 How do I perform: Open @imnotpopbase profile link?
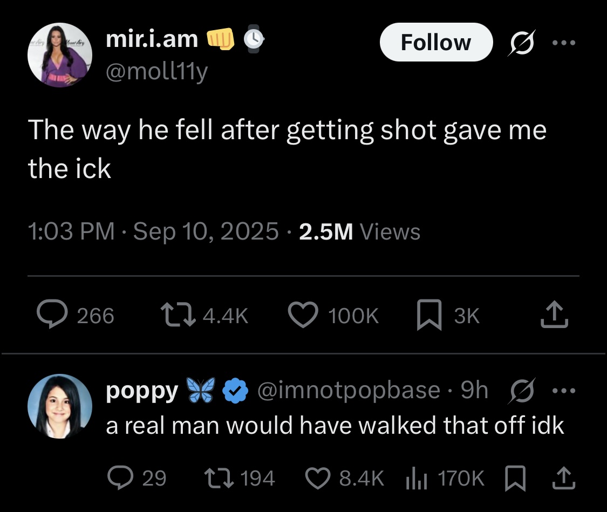point(349,390)
